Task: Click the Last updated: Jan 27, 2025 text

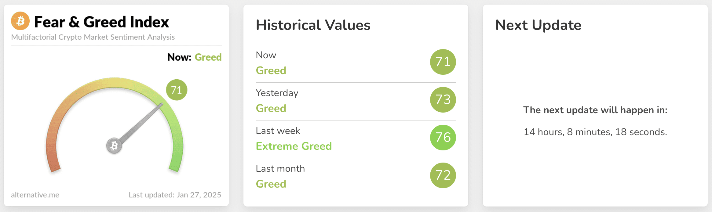Action: [x=175, y=195]
